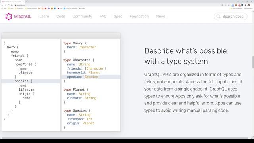This screenshot has height=143, width=254.
Task: Open the Foundation menu item
Action: [x=139, y=17]
